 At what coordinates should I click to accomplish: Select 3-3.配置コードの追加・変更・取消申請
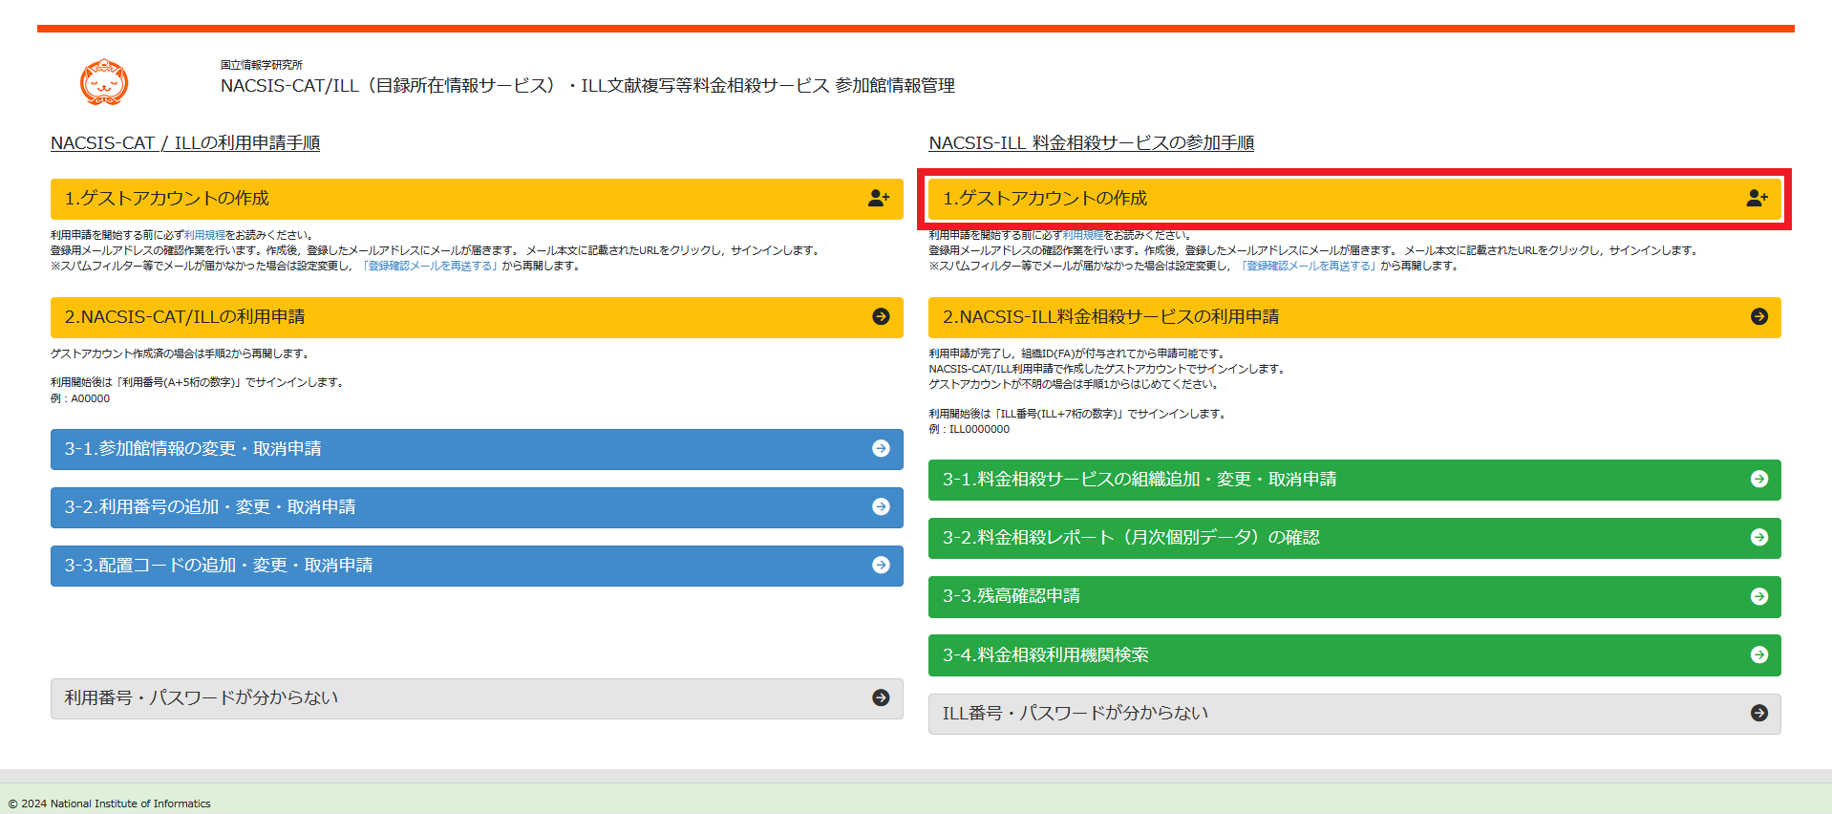point(477,566)
